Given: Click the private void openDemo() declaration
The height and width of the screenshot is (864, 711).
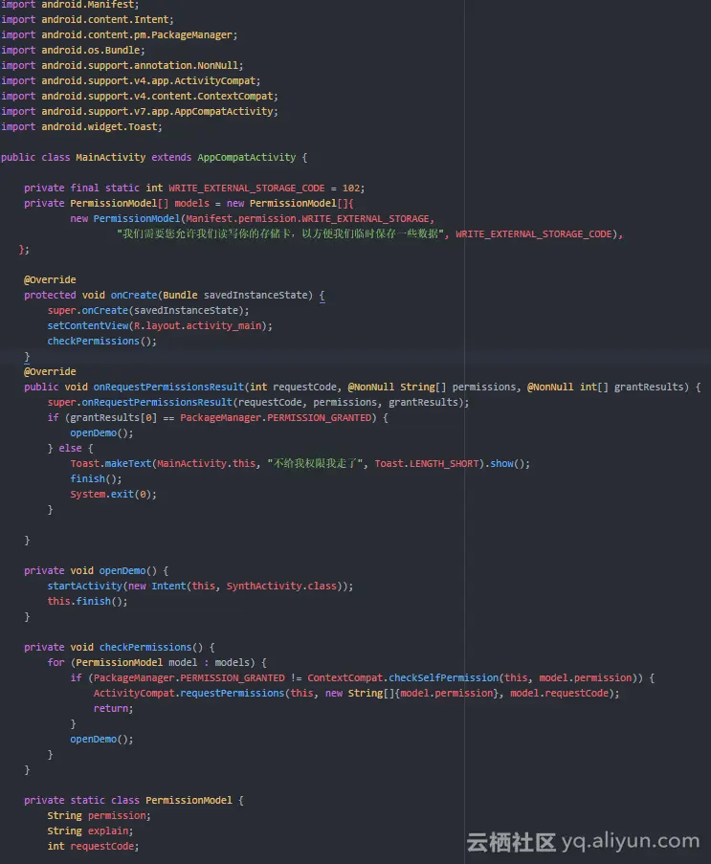Looking at the screenshot, I should click(96, 571).
